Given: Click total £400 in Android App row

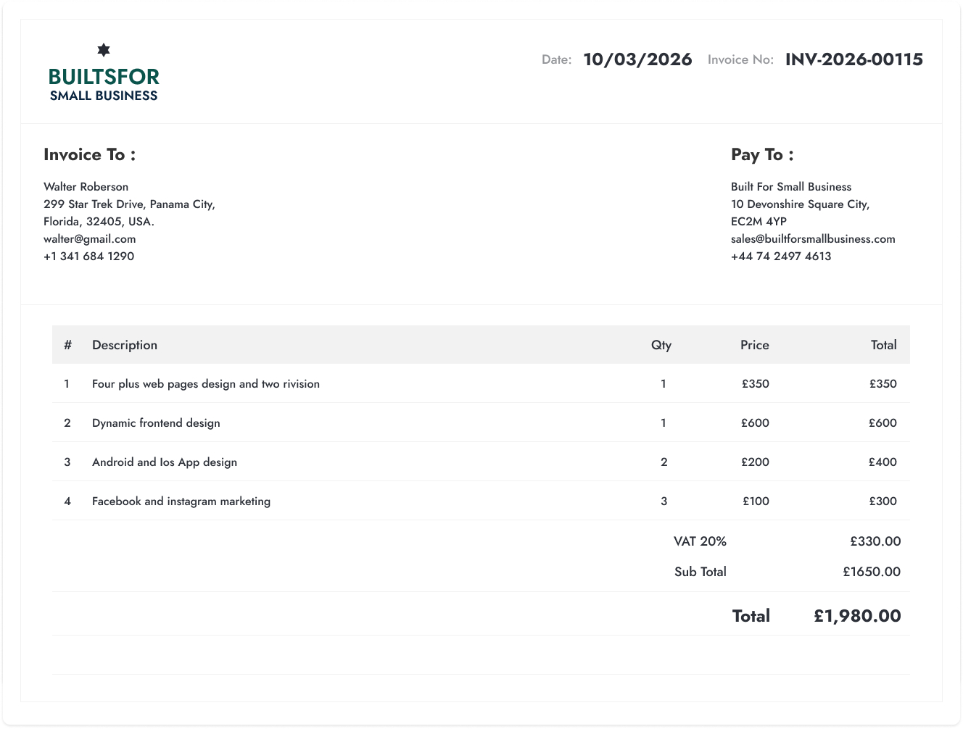Looking at the screenshot, I should tap(883, 462).
